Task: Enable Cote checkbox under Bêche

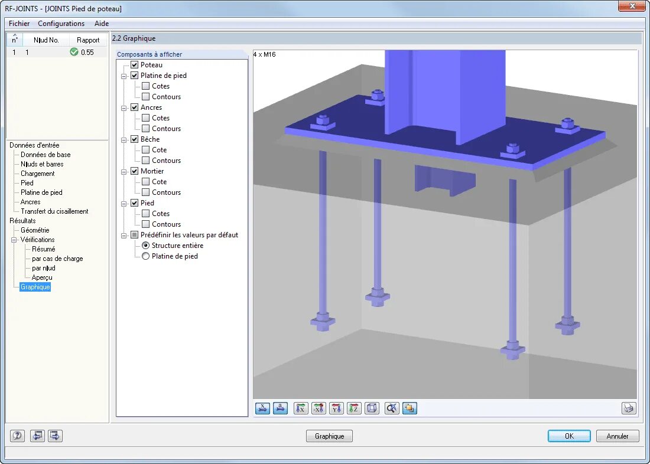Action: 145,150
